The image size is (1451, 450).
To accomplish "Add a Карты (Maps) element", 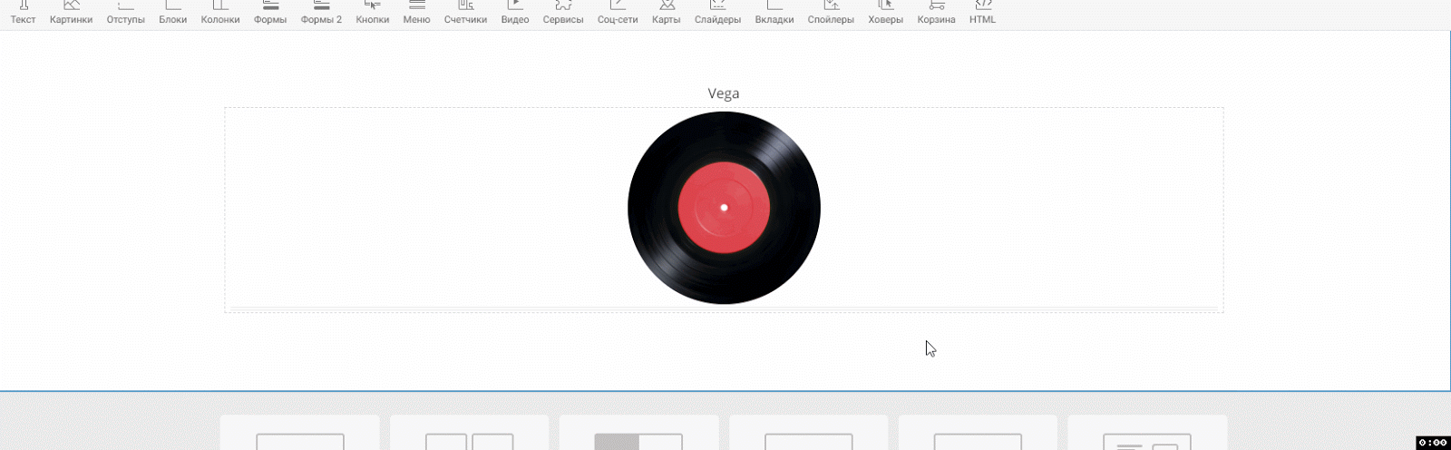I will pos(666,13).
